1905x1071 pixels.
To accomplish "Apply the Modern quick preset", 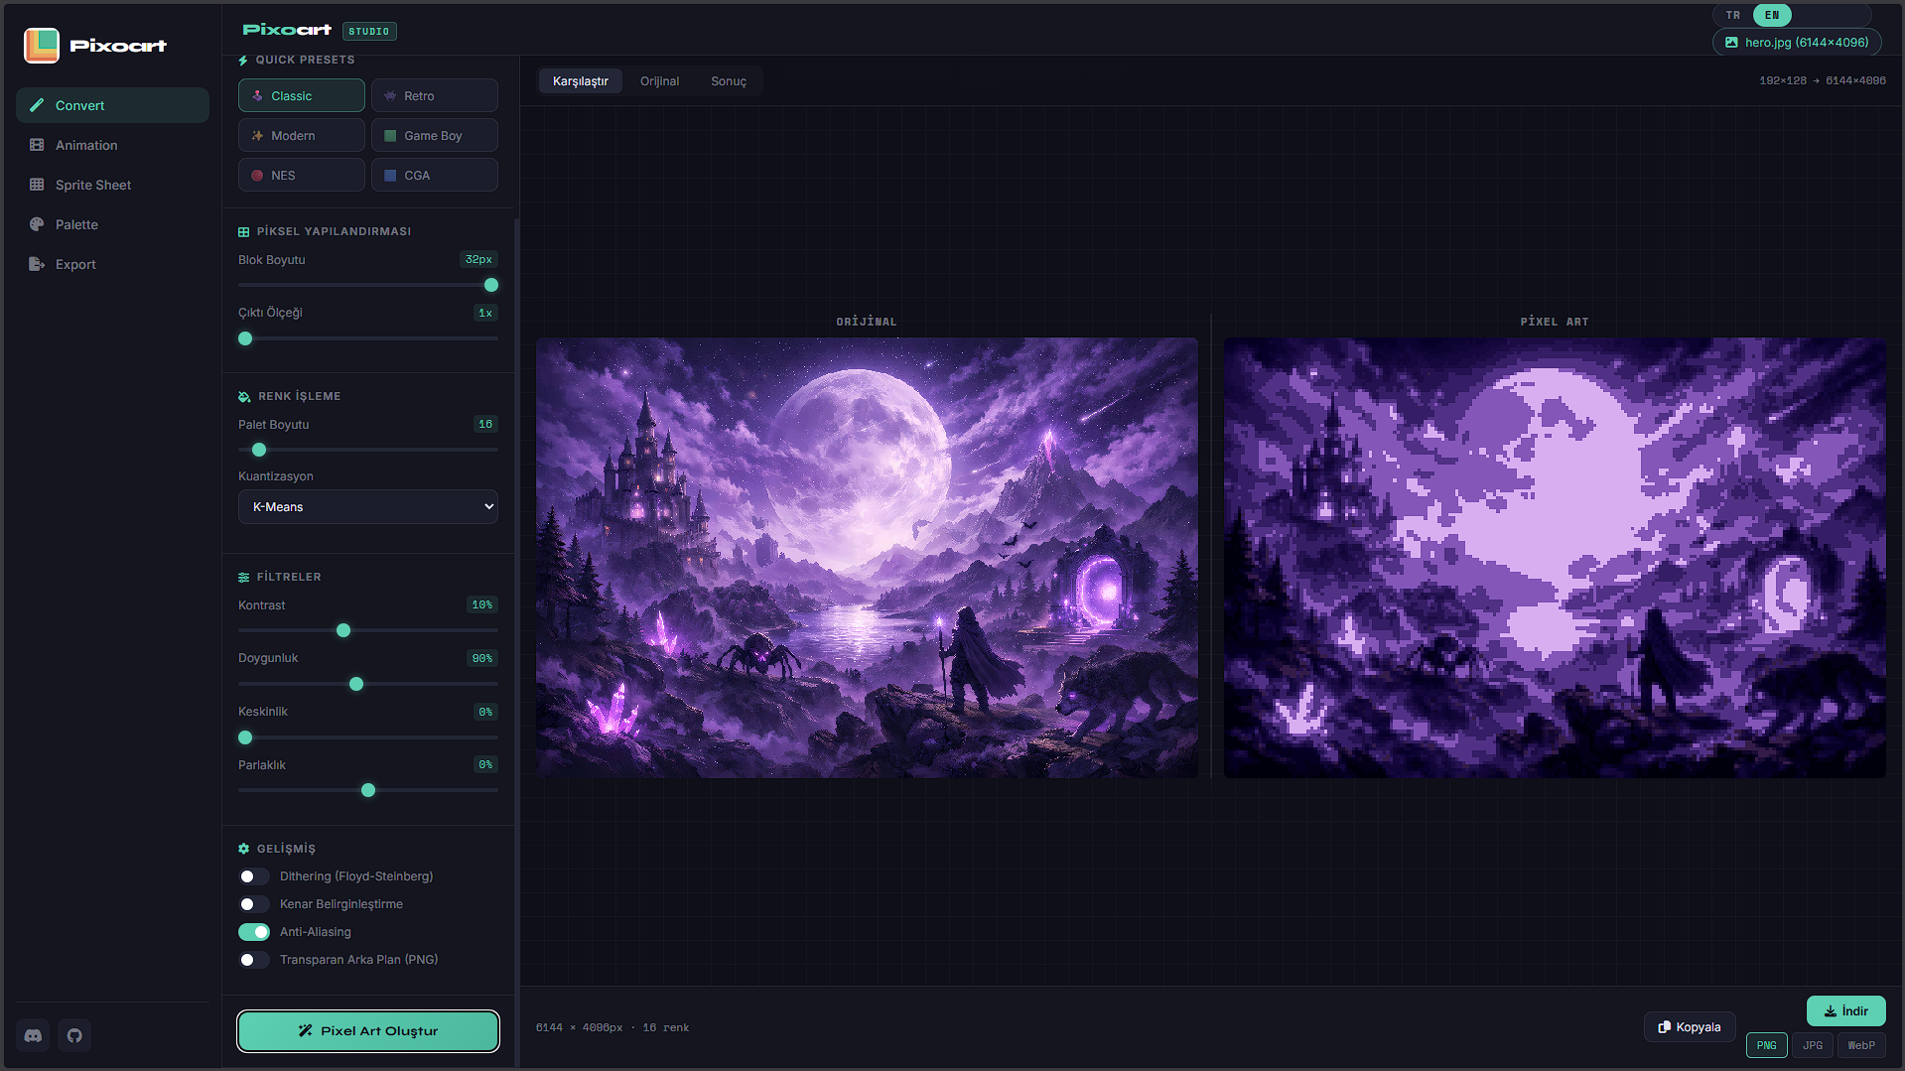I will pyautogui.click(x=302, y=135).
